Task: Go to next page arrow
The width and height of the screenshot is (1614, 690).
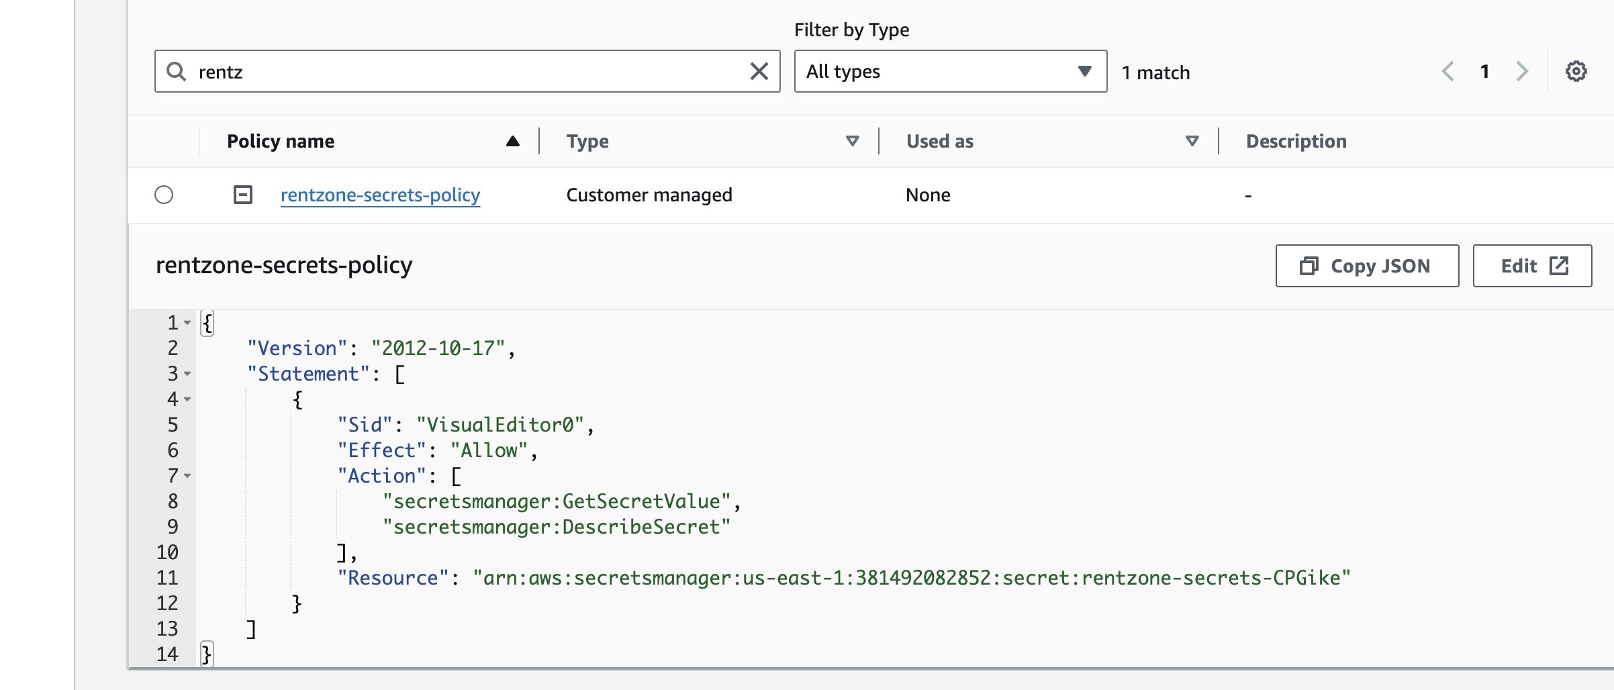Action: point(1522,71)
